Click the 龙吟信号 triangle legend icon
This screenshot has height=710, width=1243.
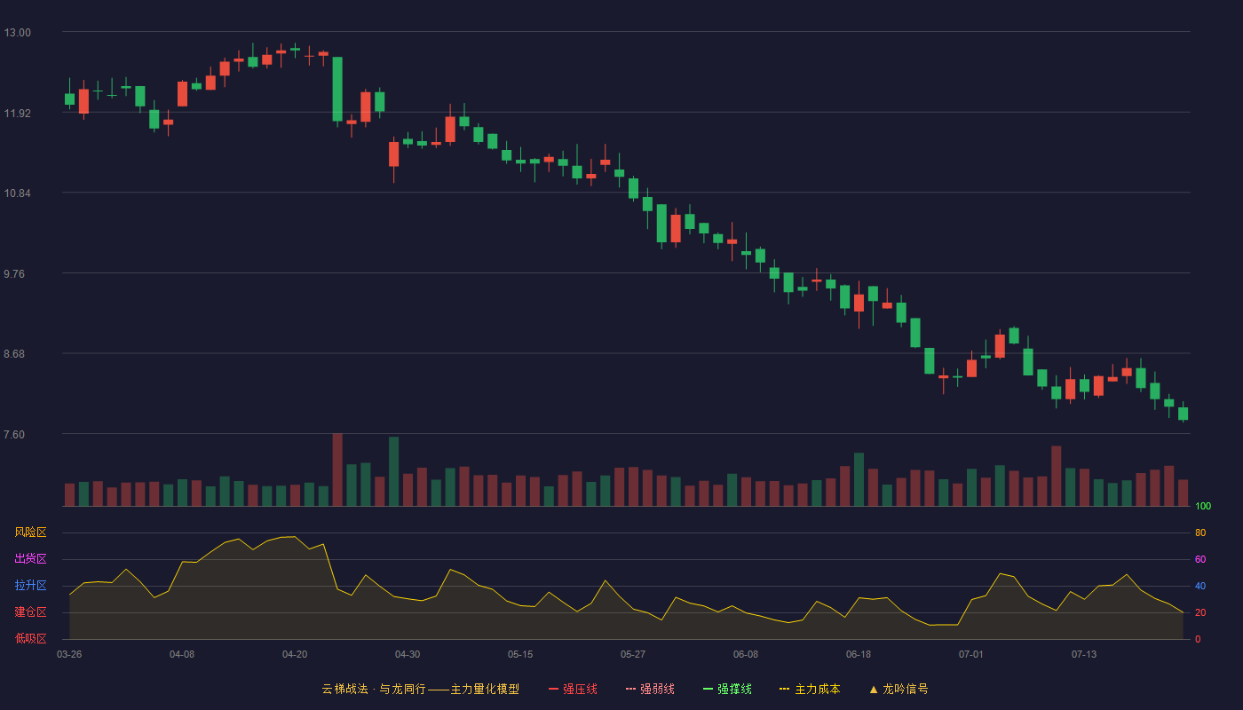874,689
